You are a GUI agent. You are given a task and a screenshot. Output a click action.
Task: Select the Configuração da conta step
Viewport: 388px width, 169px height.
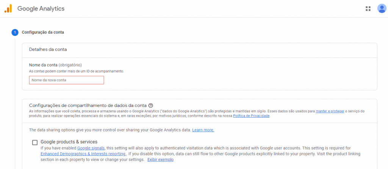coord(43,33)
